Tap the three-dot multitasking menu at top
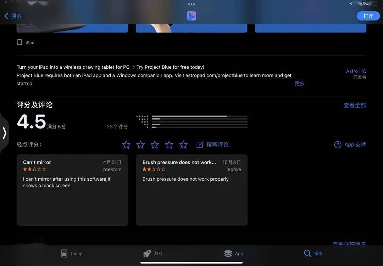383x266 pixels. [x=191, y=4]
